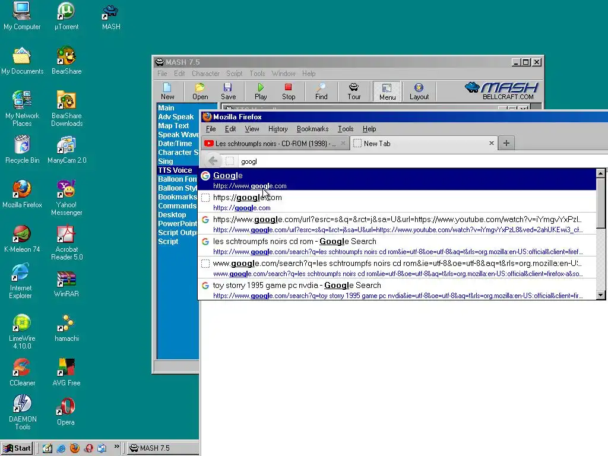This screenshot has height=456, width=608.
Task: Select Sing in MASH side menu
Action: (166, 161)
